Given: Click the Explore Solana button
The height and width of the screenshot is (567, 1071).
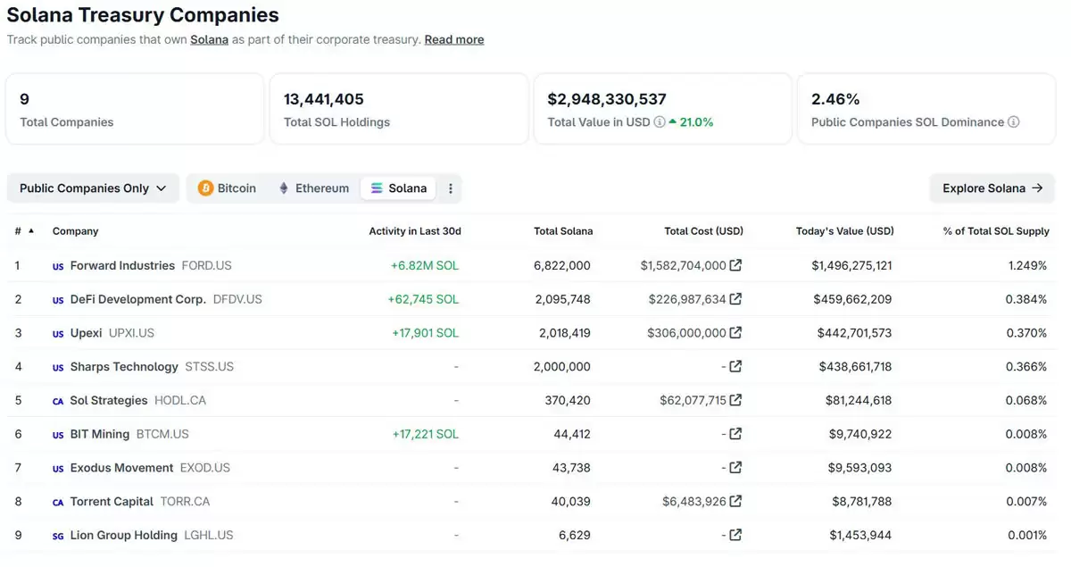Looking at the screenshot, I should pyautogui.click(x=992, y=188).
